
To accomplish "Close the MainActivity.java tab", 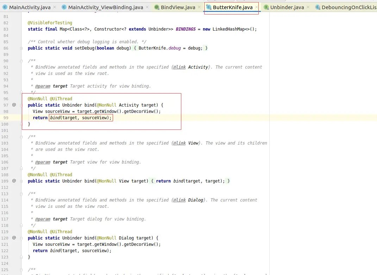I will [x=55, y=7].
